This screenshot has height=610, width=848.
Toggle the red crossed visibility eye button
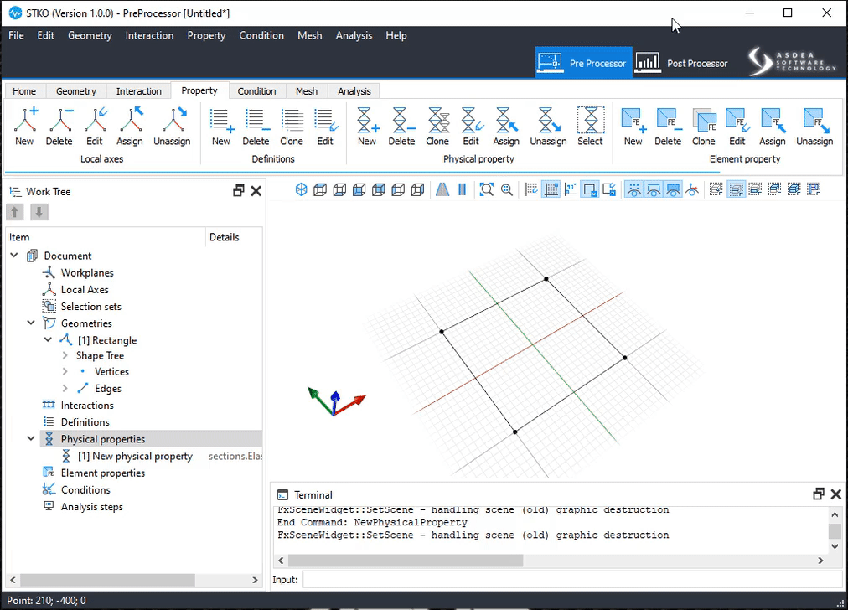(x=692, y=189)
